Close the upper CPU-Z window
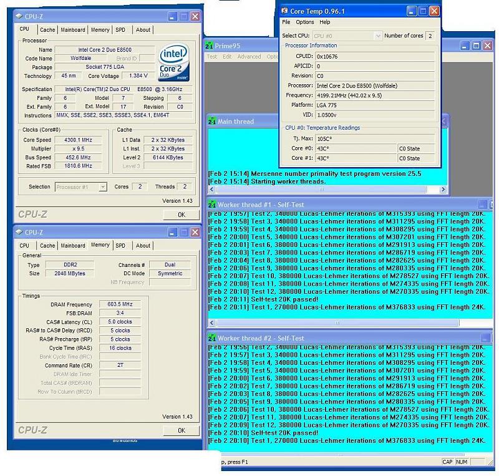The height and width of the screenshot is (476, 499). (x=195, y=17)
